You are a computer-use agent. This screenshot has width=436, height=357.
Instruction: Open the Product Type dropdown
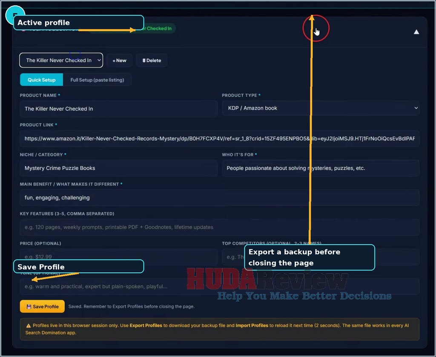click(x=321, y=108)
